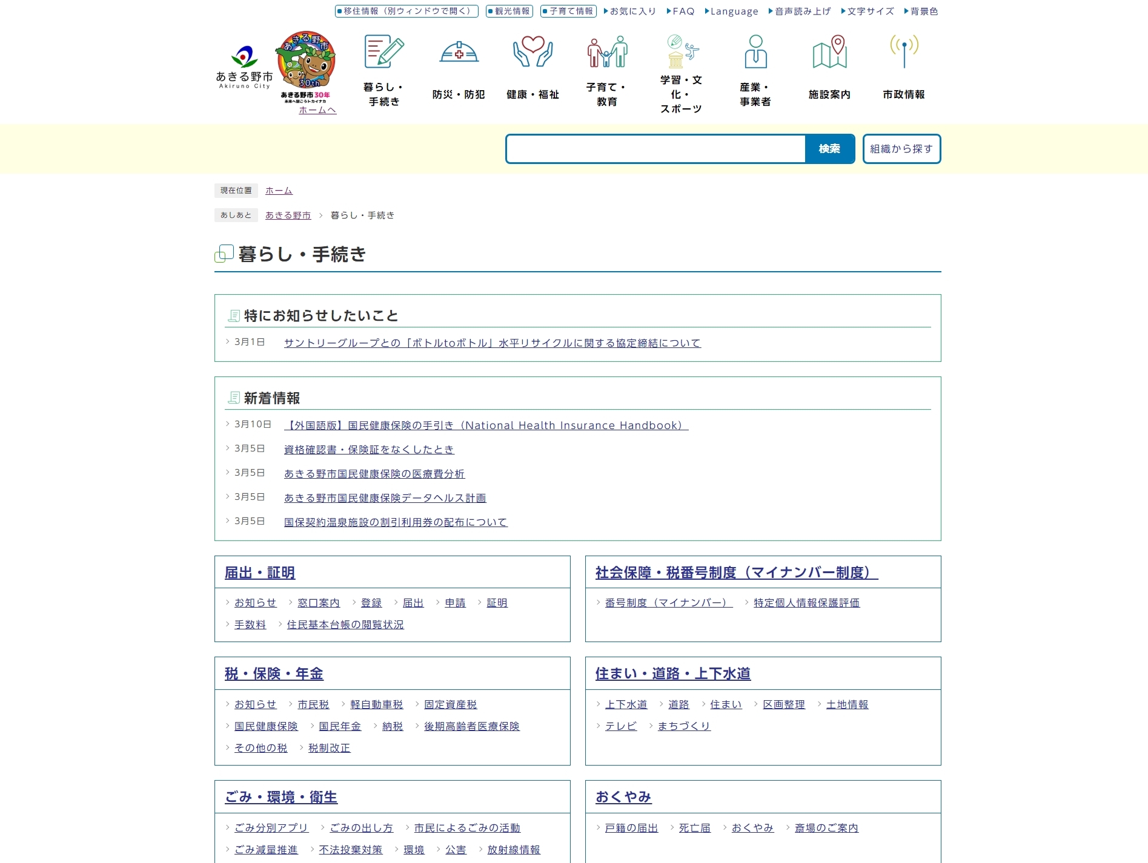This screenshot has height=863, width=1148.
Task: Open 施設案内 using the map icon
Action: [829, 51]
